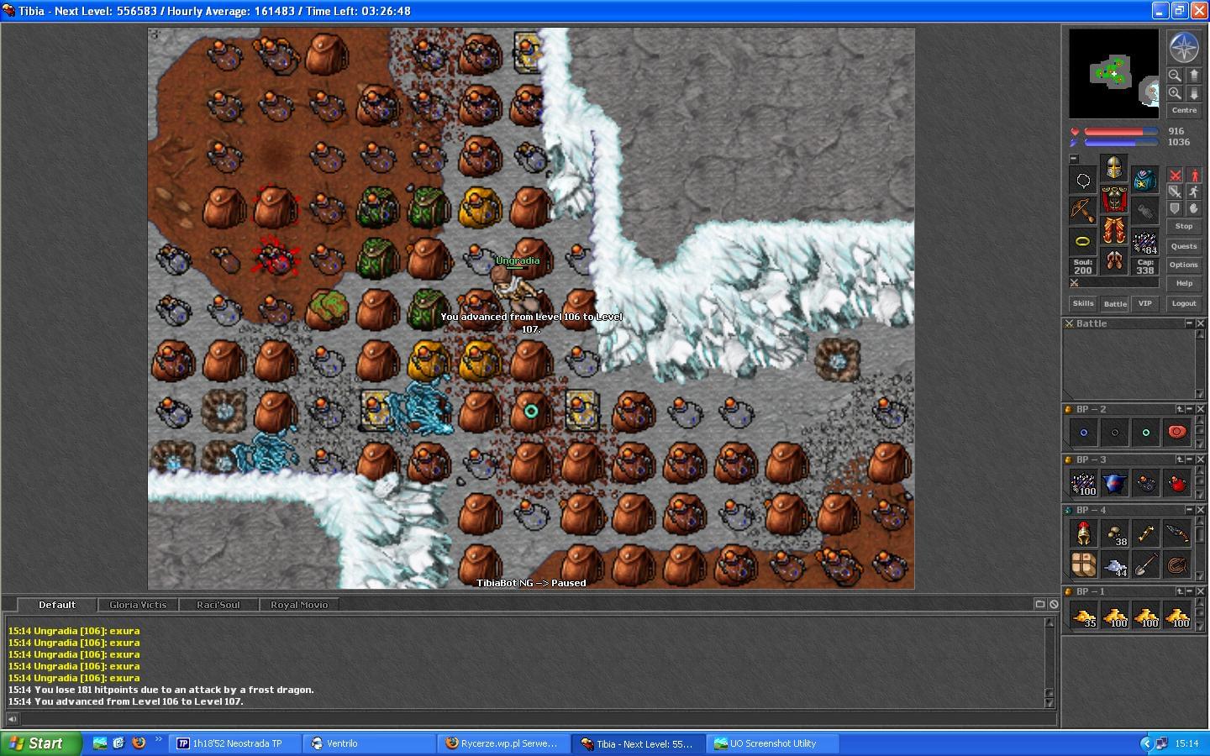This screenshot has width=1210, height=756.
Task: Click the parcel box in BP – 4
Action: pos(1083,564)
